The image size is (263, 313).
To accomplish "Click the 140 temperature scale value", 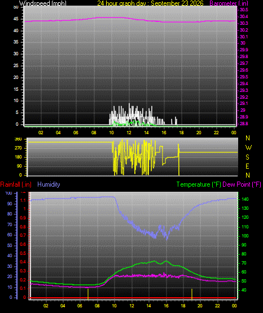I will (x=245, y=199).
